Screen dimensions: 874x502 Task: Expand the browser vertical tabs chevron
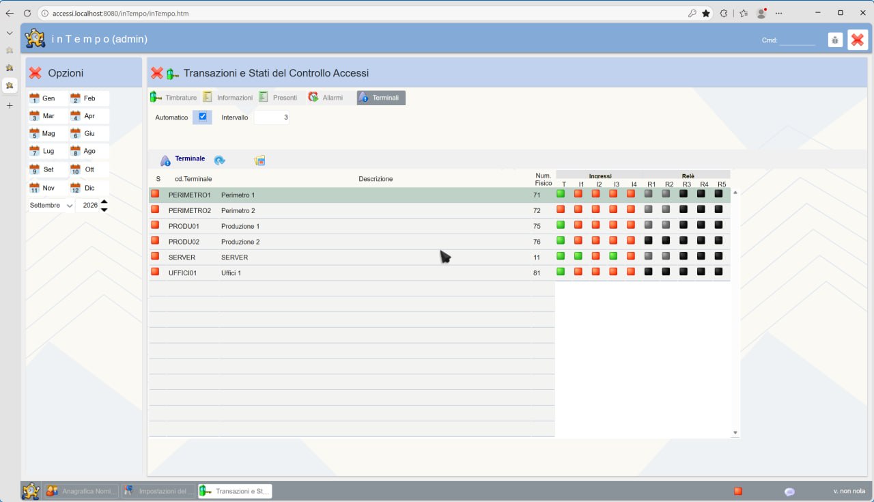pos(10,33)
